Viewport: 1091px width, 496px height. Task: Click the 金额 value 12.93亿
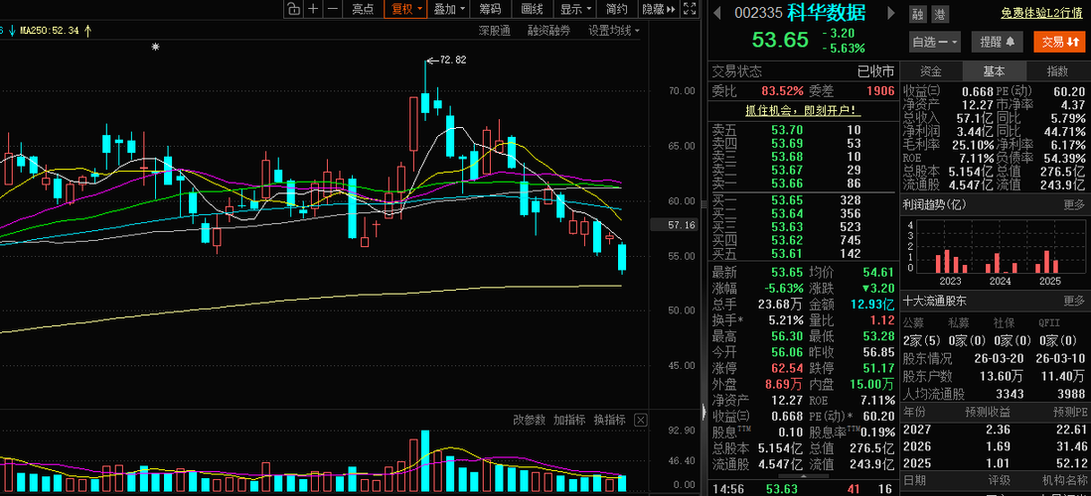coord(874,305)
